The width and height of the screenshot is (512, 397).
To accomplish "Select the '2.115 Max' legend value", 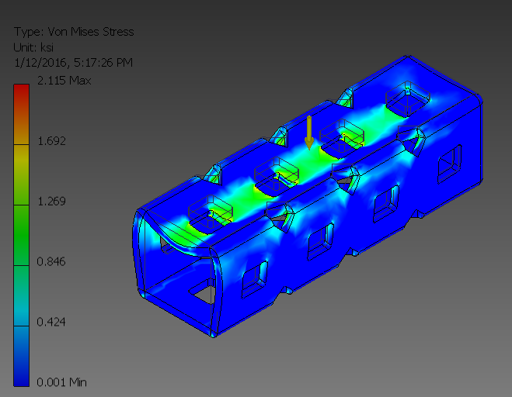I will (x=64, y=81).
